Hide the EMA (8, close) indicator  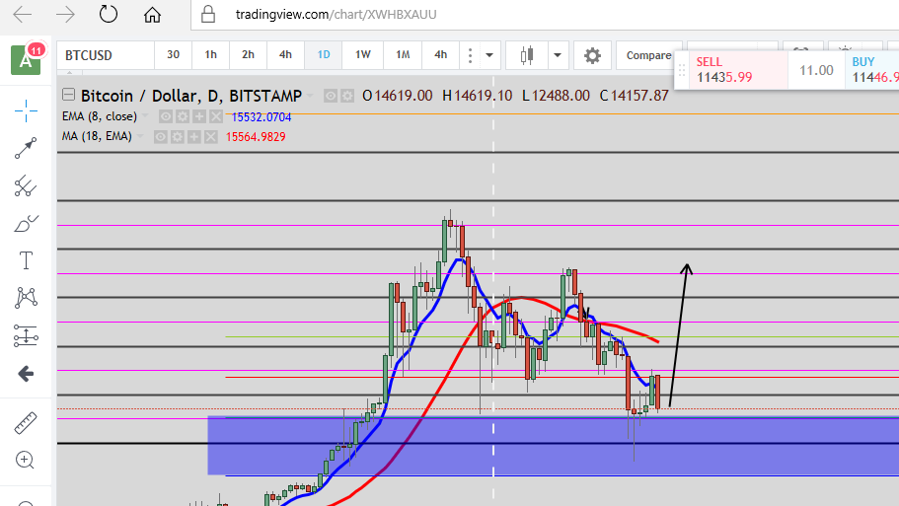(x=166, y=117)
